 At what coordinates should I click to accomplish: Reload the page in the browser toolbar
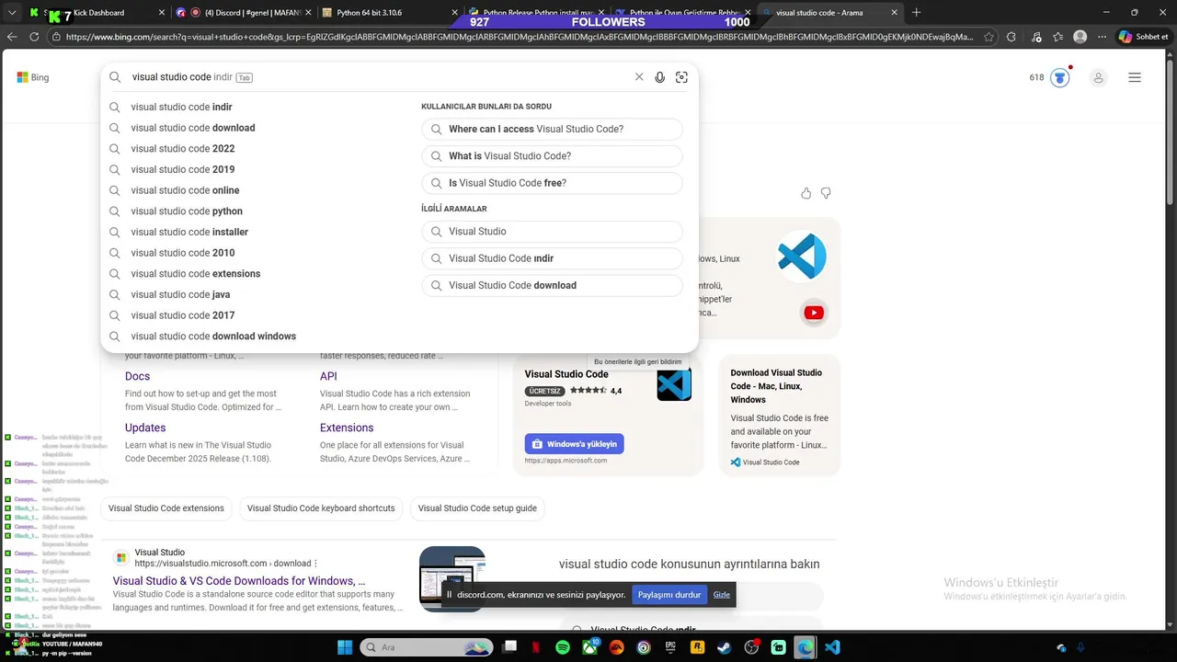pyautogui.click(x=34, y=37)
